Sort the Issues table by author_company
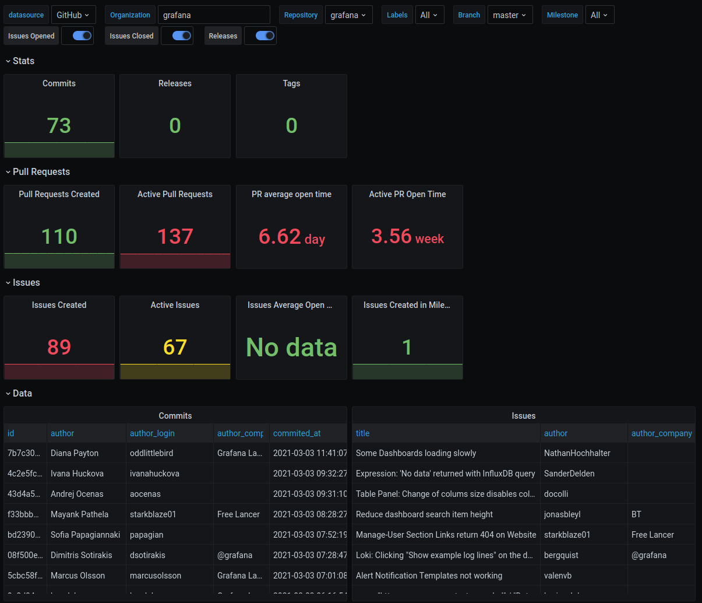The width and height of the screenshot is (702, 603). (661, 433)
